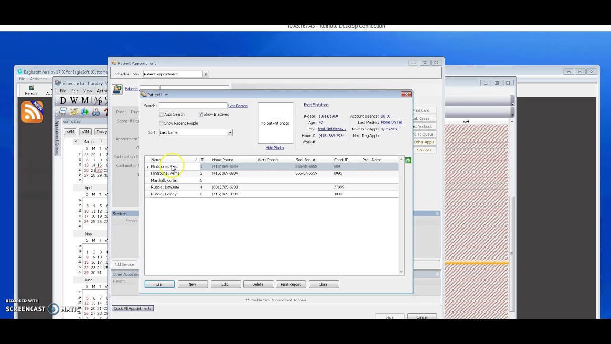Click the Services button on the right
The image size is (611, 344).
coord(424,150)
